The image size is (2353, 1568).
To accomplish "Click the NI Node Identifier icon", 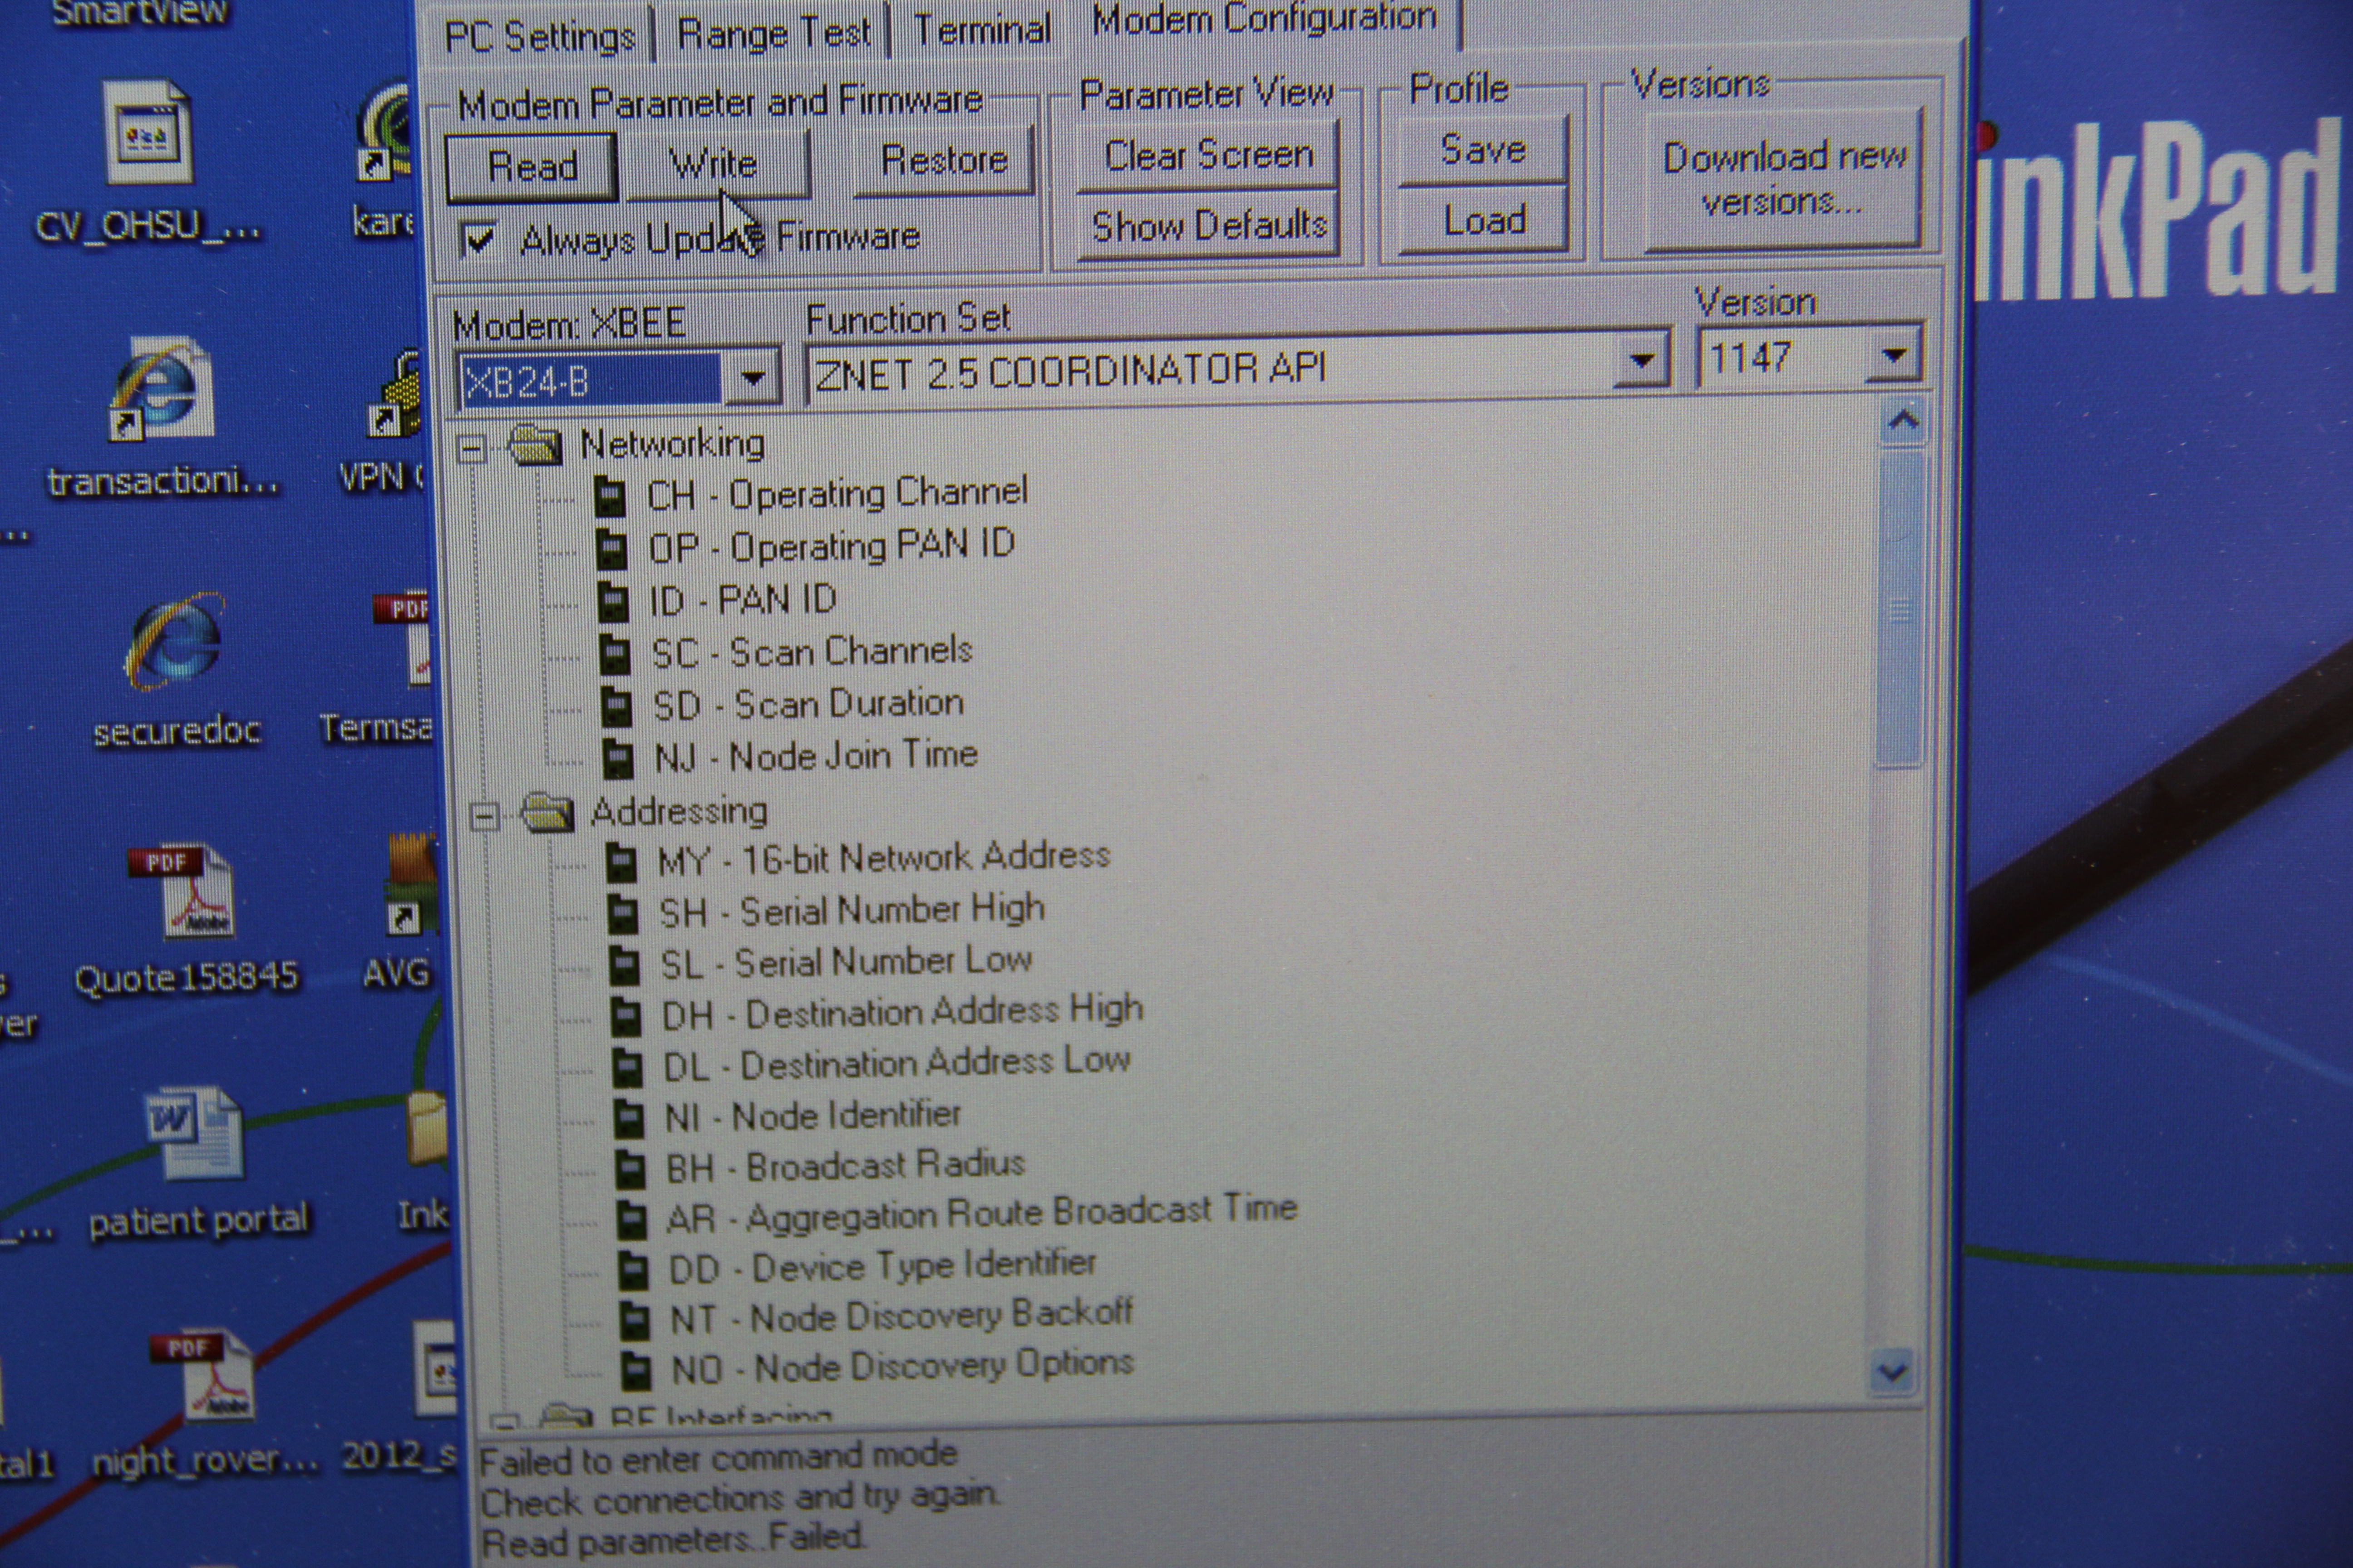I will pyautogui.click(x=629, y=1118).
